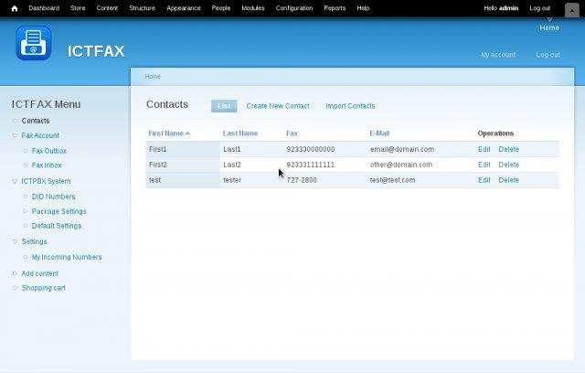The image size is (585, 373).
Task: Open Fax Outbox in the sidebar
Action: point(49,151)
